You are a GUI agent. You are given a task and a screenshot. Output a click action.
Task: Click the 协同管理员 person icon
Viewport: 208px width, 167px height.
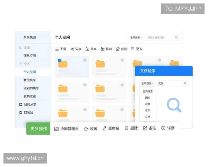(57, 129)
